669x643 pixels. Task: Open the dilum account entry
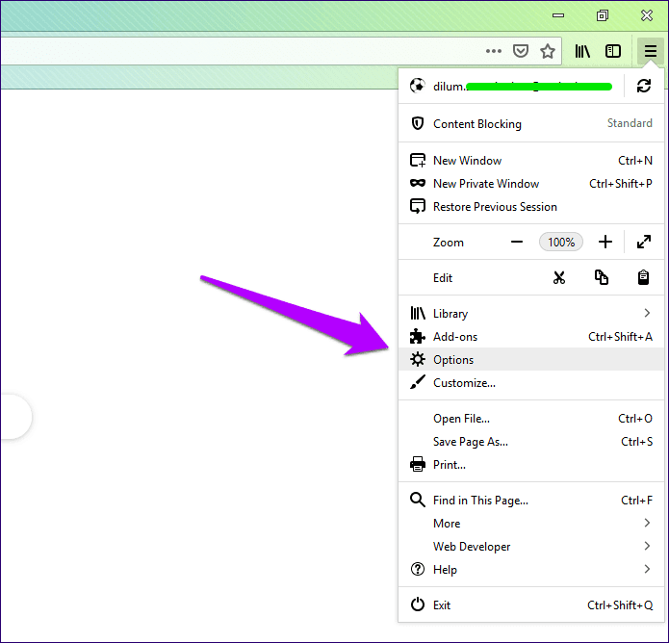(511, 87)
